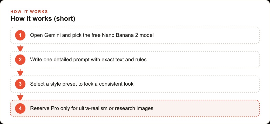
Task: Click the arrow from step 2 to step 3
Action: 20,72
